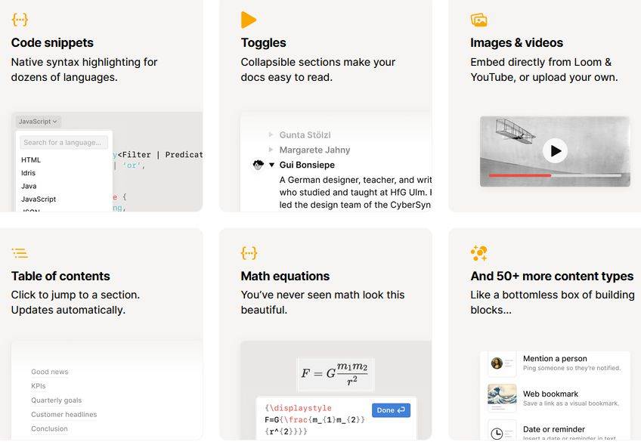Click the Table of contents list icon
The image size is (641, 442).
point(20,253)
